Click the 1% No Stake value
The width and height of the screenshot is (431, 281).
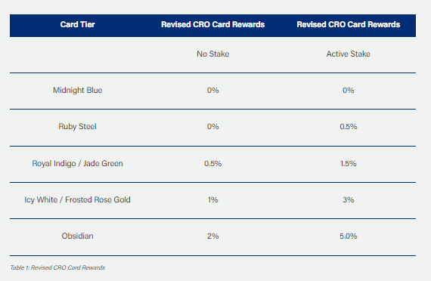pyautogui.click(x=212, y=199)
